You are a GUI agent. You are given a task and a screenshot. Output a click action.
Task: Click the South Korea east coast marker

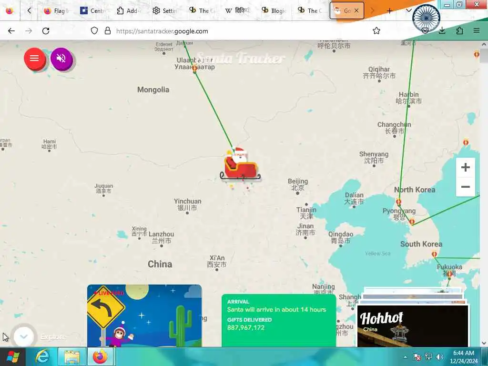434,254
